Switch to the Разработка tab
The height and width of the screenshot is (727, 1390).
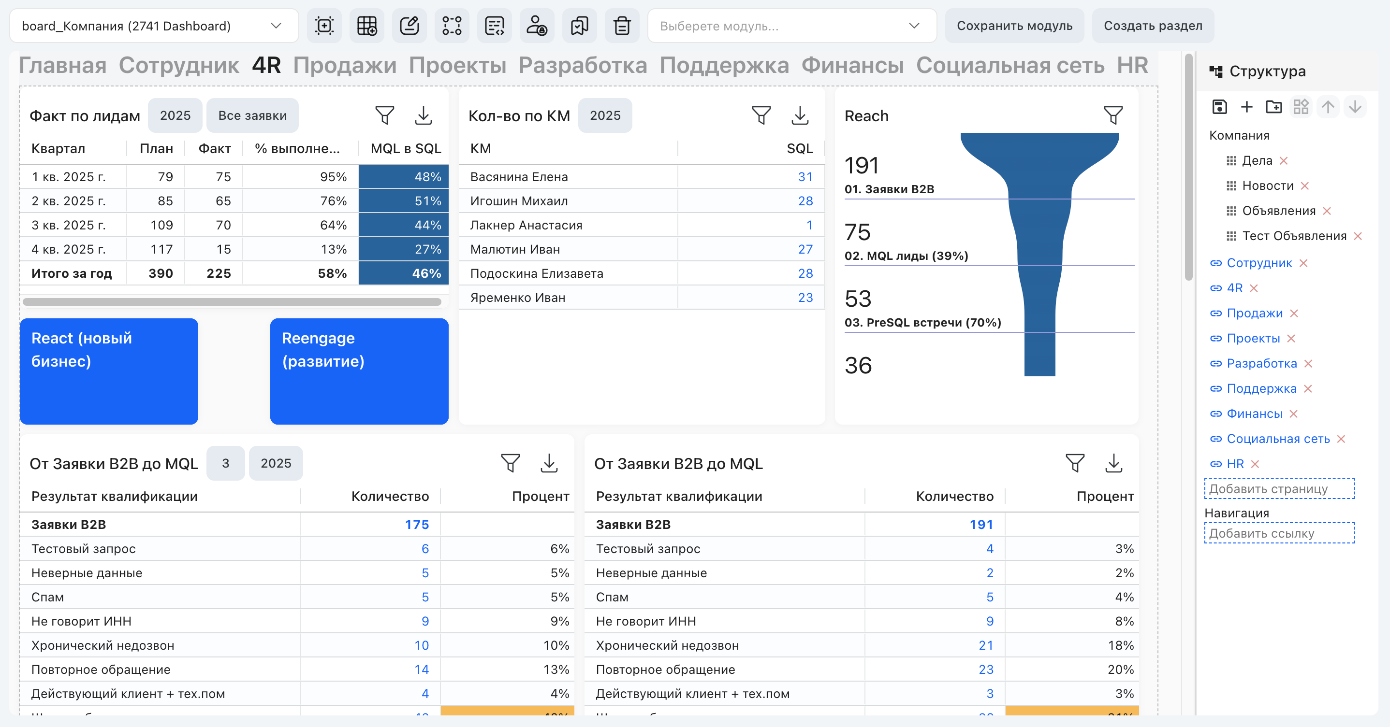click(x=583, y=65)
